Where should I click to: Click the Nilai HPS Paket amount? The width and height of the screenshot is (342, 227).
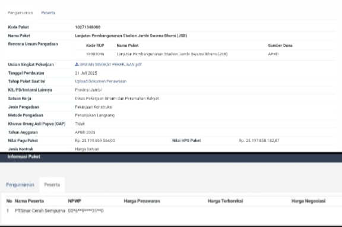259,141
